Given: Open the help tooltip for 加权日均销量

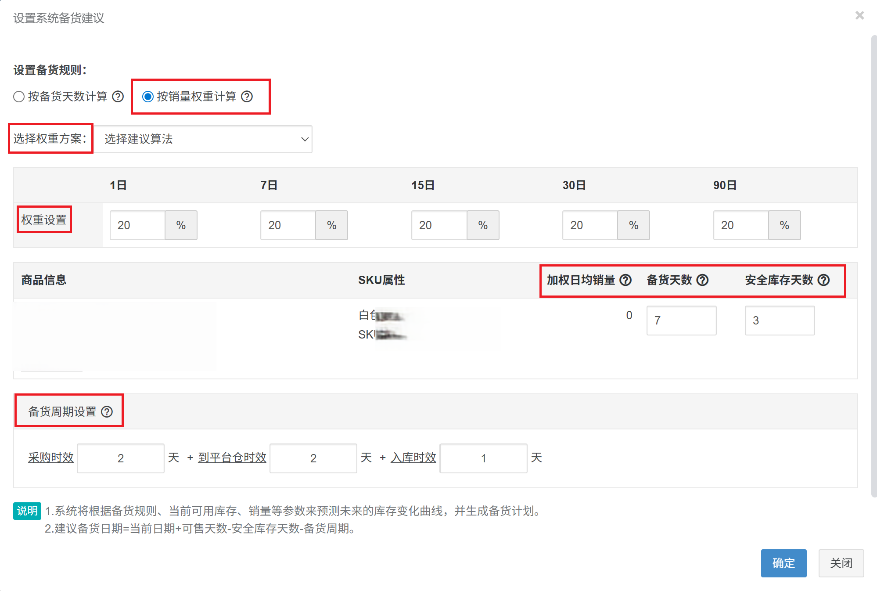Looking at the screenshot, I should coord(626,280).
